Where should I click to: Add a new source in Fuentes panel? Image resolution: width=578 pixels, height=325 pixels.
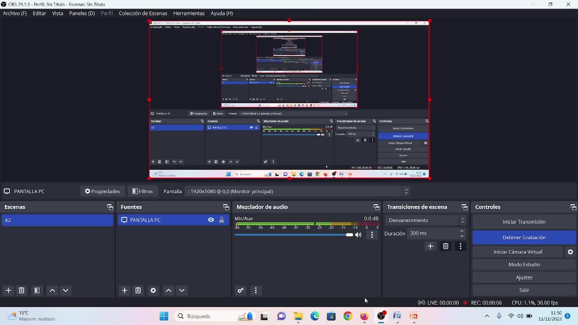(125, 290)
